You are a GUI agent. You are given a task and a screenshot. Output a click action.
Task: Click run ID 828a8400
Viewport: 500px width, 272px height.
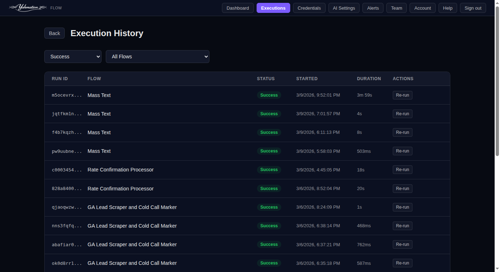67,189
